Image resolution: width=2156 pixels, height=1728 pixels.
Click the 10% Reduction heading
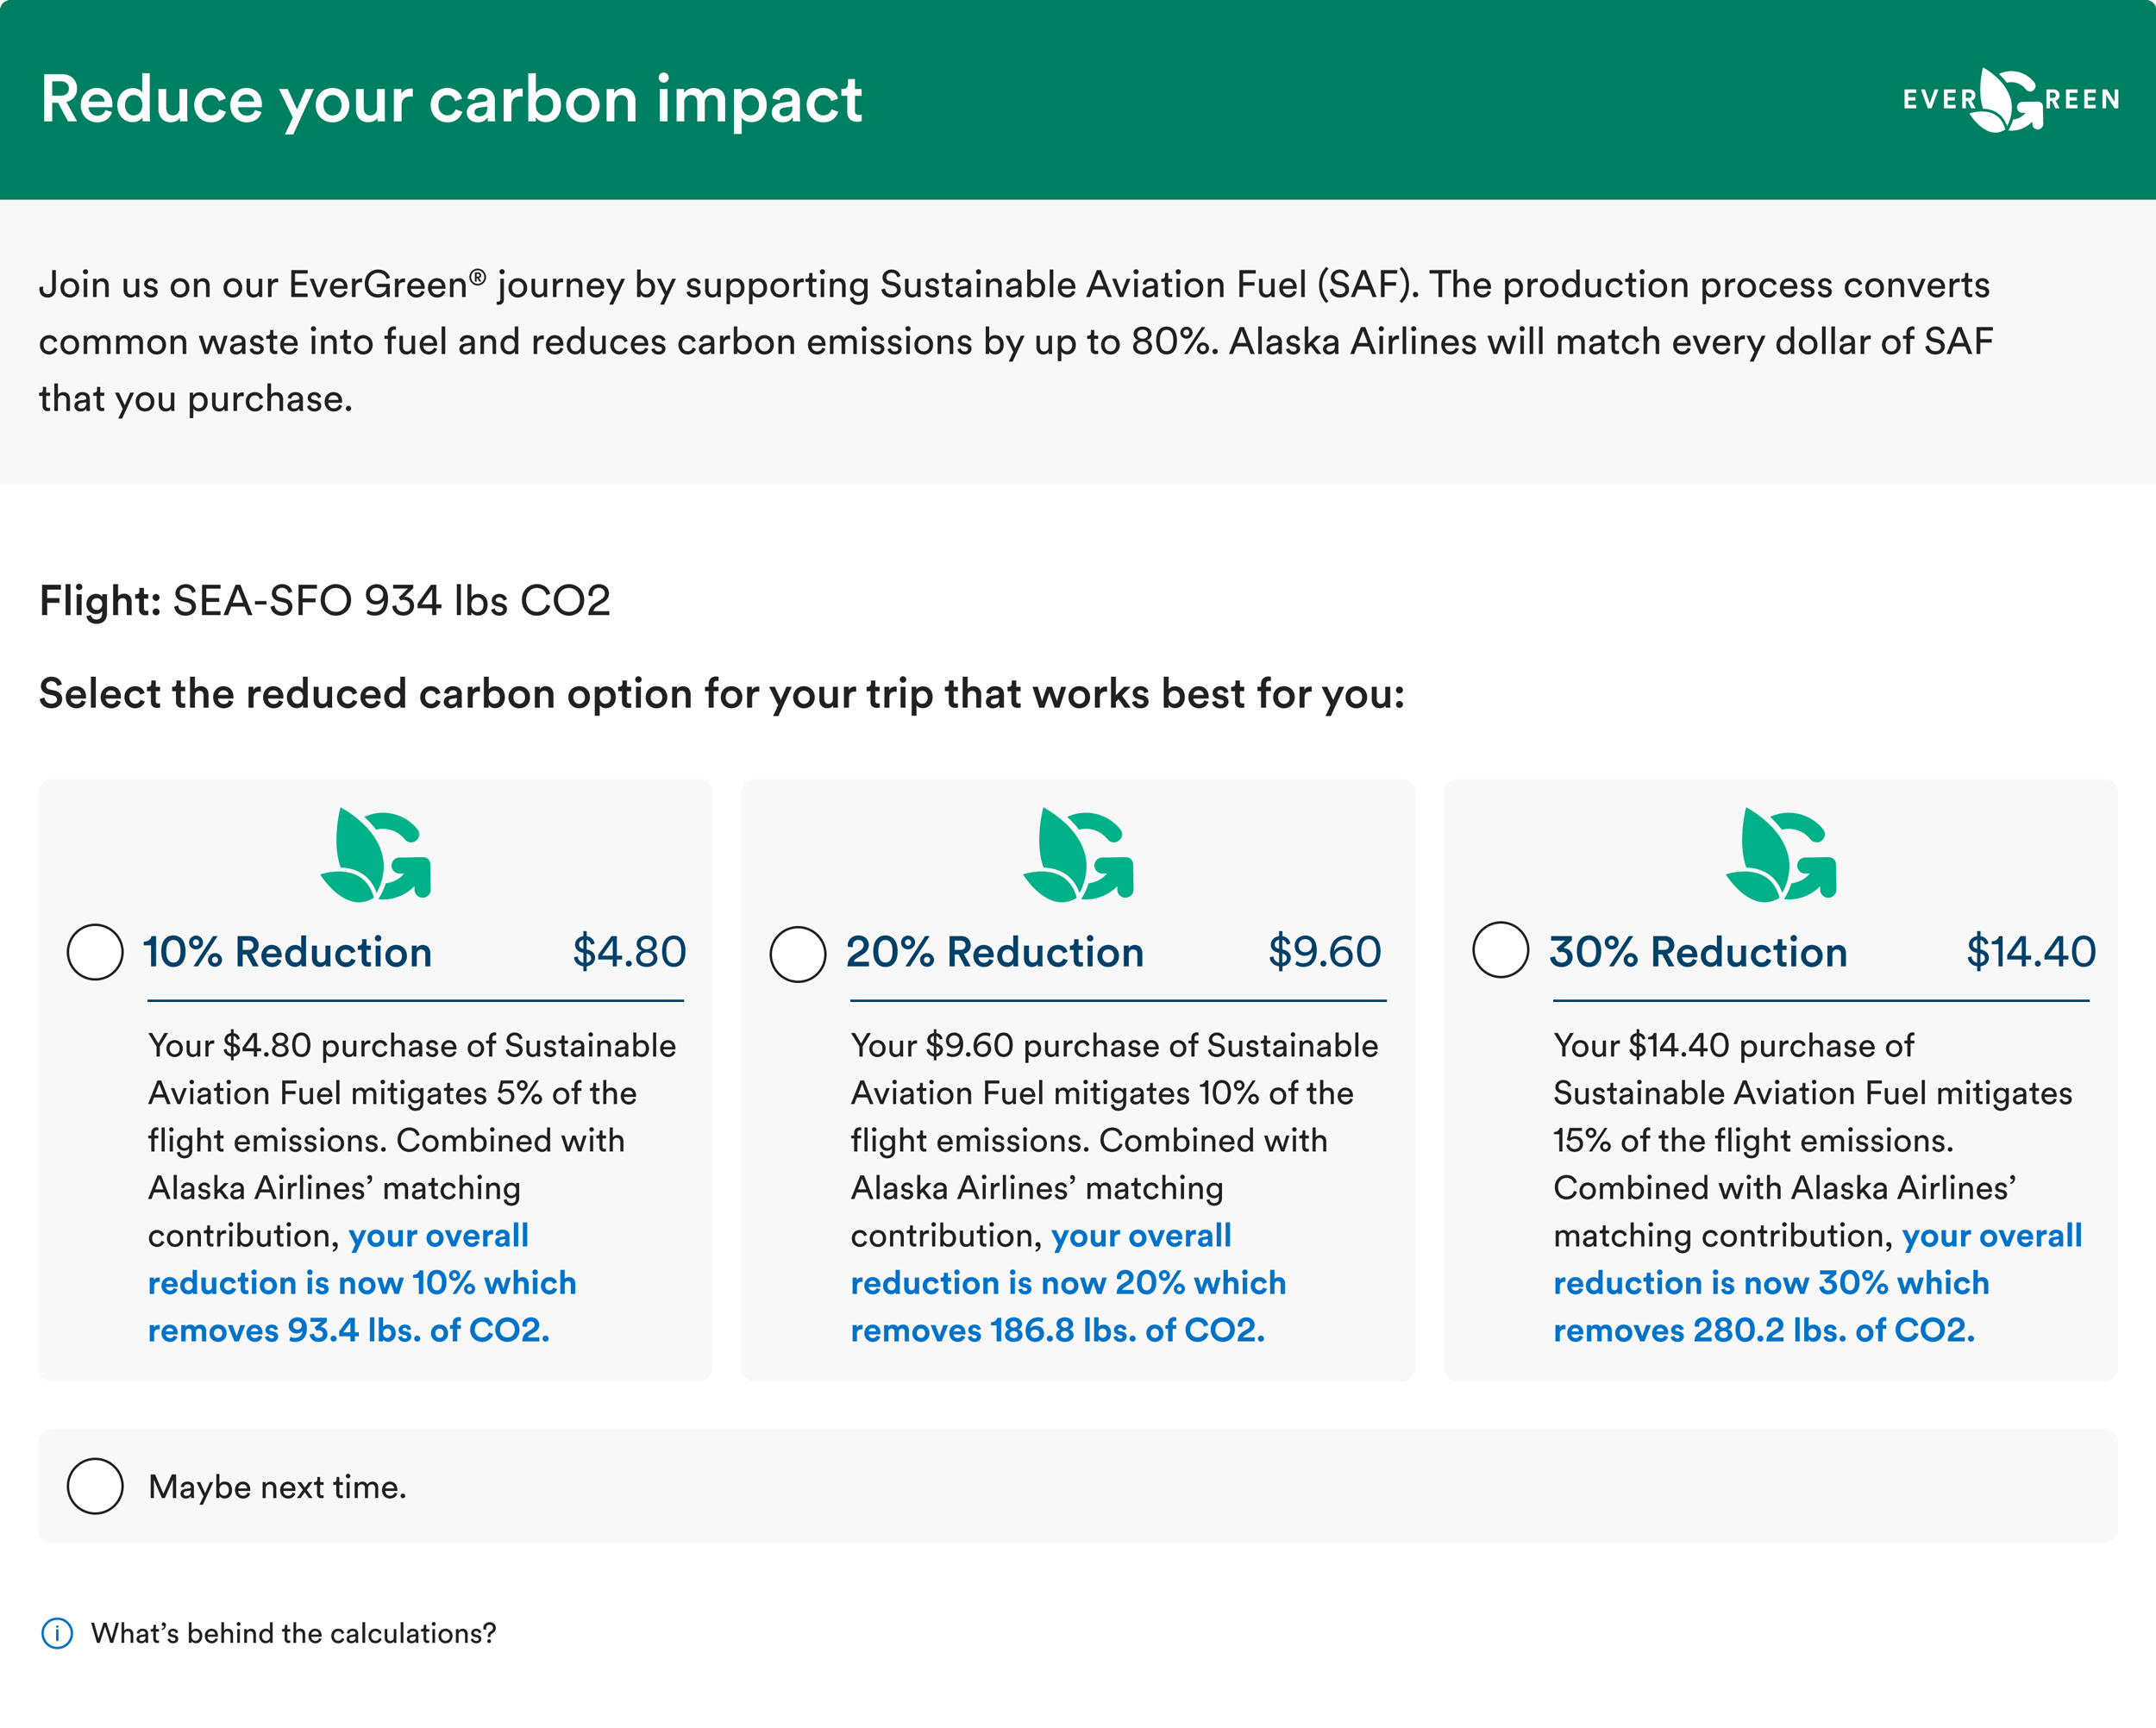pos(287,952)
